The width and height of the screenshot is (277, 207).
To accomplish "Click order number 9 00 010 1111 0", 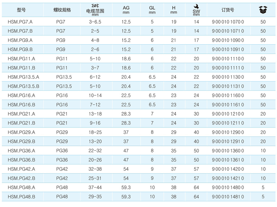I will 228,68.
